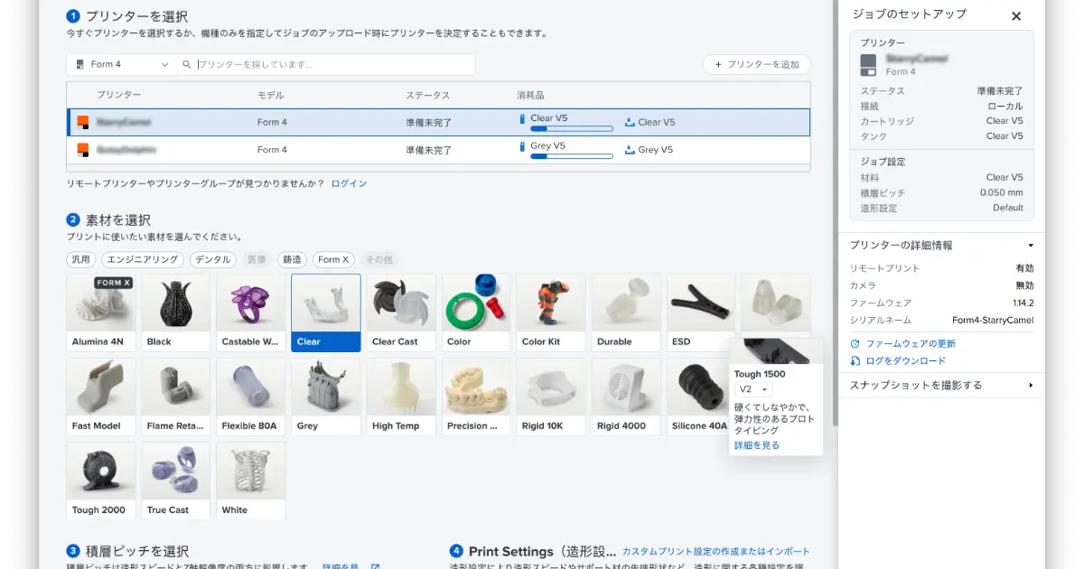1084x569 pixels.
Task: Choose the Tough 2000 material
Action: pos(101,480)
